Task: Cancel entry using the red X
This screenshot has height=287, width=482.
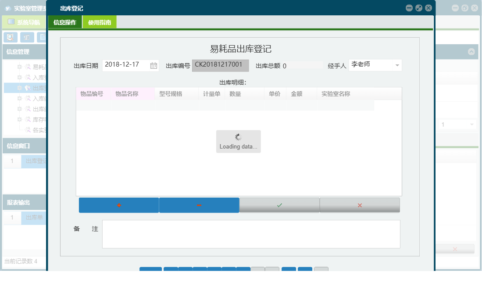Action: pos(360,205)
